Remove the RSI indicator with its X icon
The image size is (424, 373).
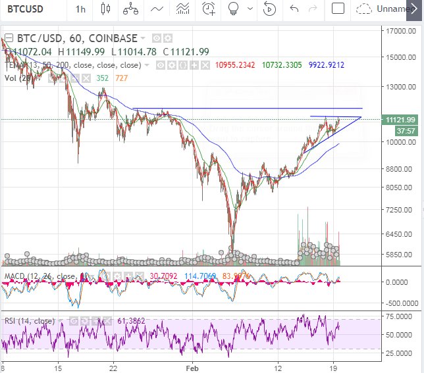click(x=107, y=321)
